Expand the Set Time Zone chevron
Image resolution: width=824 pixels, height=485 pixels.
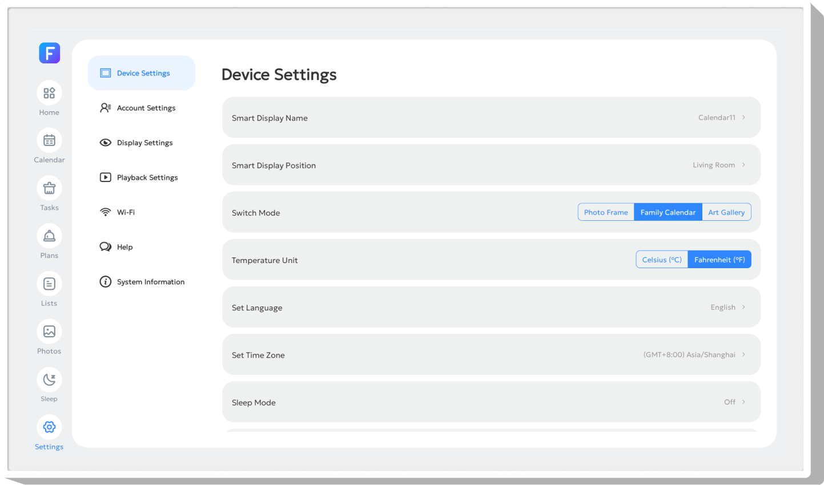click(743, 354)
